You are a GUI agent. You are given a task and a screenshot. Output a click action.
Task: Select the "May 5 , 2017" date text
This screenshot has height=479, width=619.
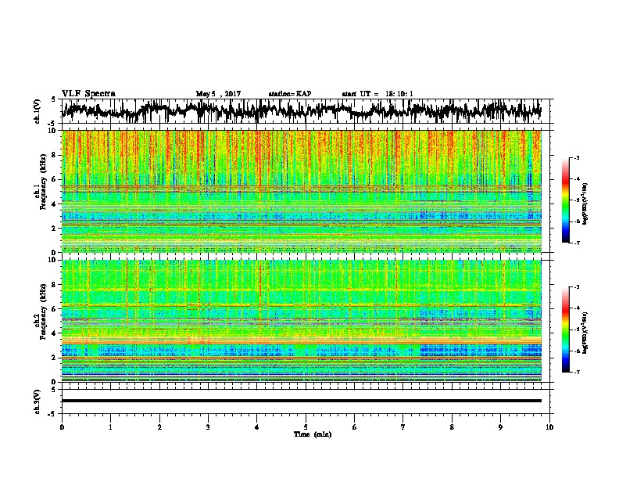click(x=218, y=94)
